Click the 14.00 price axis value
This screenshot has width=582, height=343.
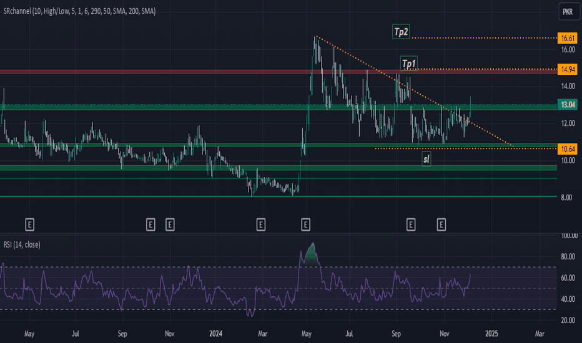(568, 87)
